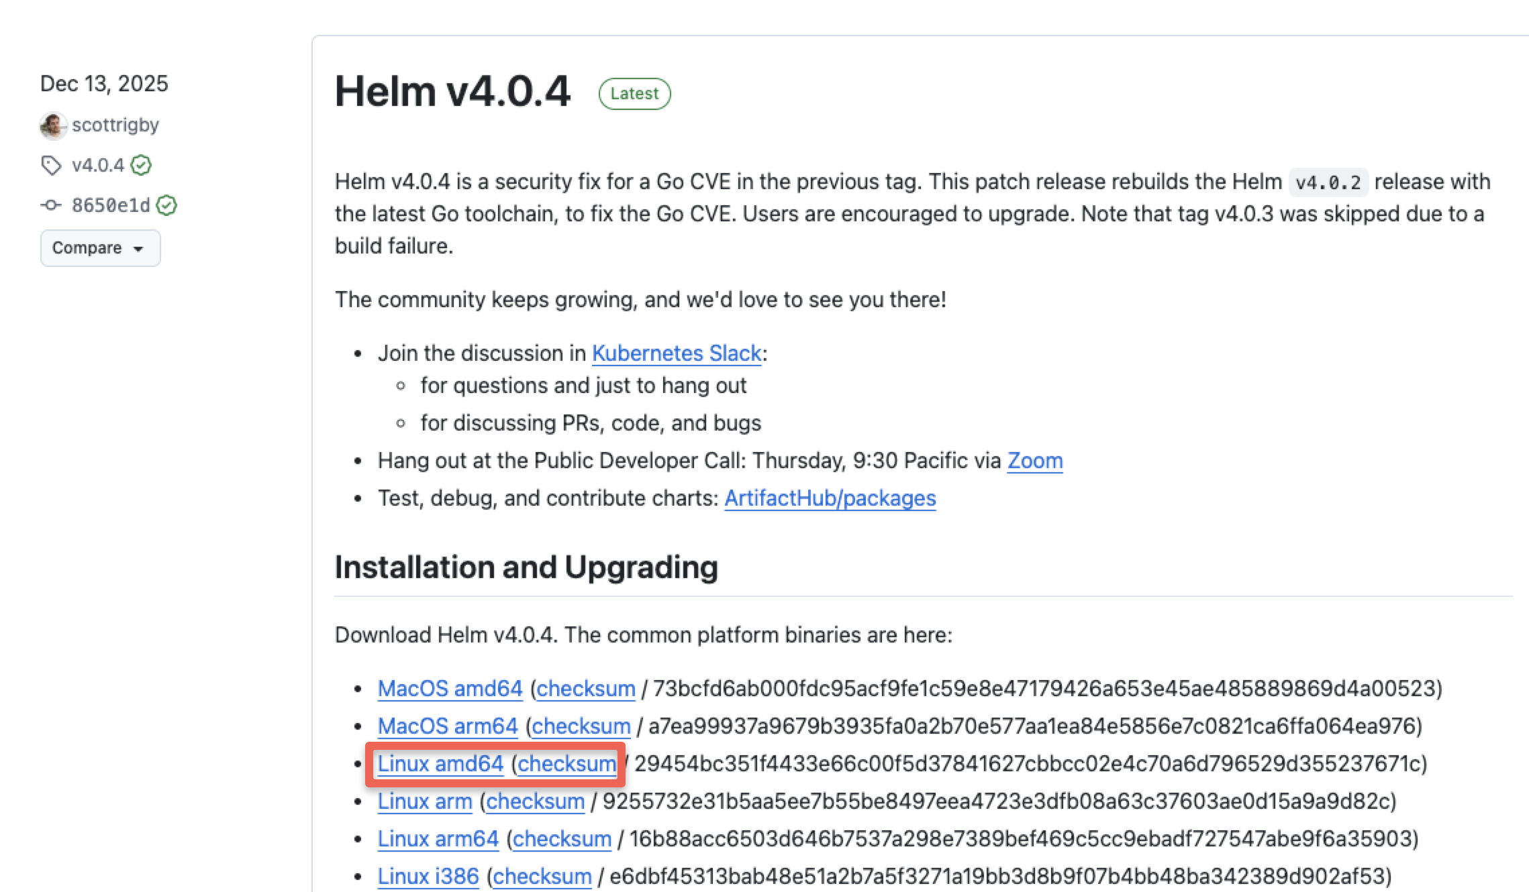
Task: Open the Kubernetes Slack link
Action: click(675, 352)
